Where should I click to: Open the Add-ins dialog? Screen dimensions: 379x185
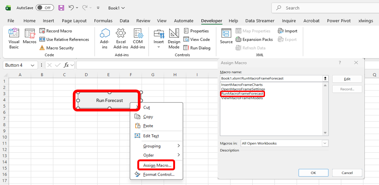click(x=105, y=39)
